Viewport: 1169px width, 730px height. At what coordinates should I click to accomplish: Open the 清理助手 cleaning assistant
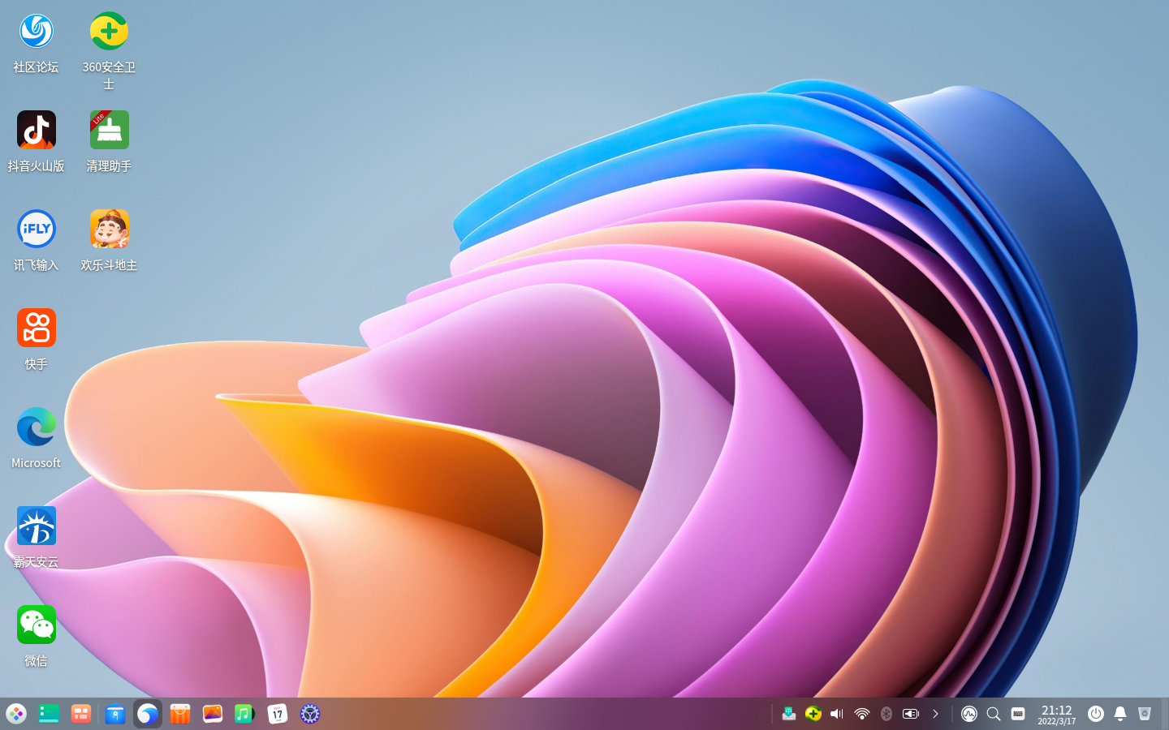(x=109, y=130)
